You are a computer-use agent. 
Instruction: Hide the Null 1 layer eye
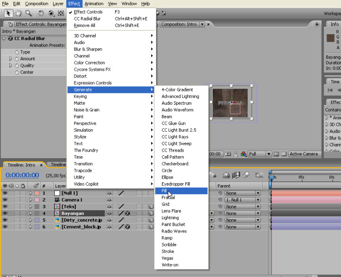click(5, 193)
